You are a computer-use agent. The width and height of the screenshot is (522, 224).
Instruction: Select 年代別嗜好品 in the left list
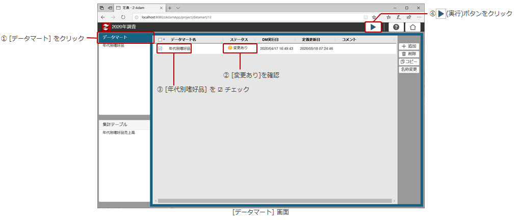click(x=113, y=45)
